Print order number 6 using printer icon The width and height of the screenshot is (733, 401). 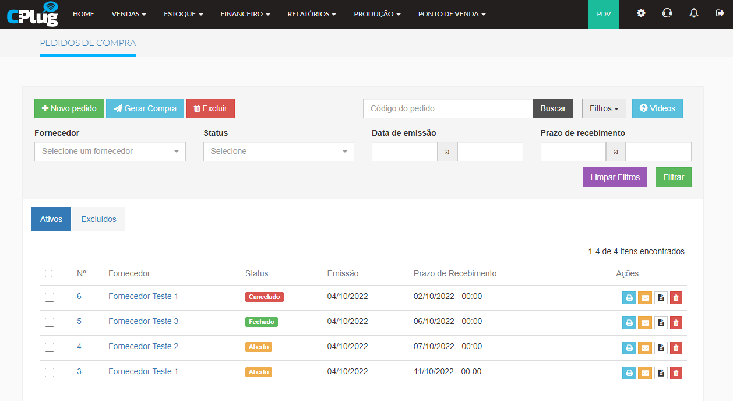pyautogui.click(x=629, y=298)
